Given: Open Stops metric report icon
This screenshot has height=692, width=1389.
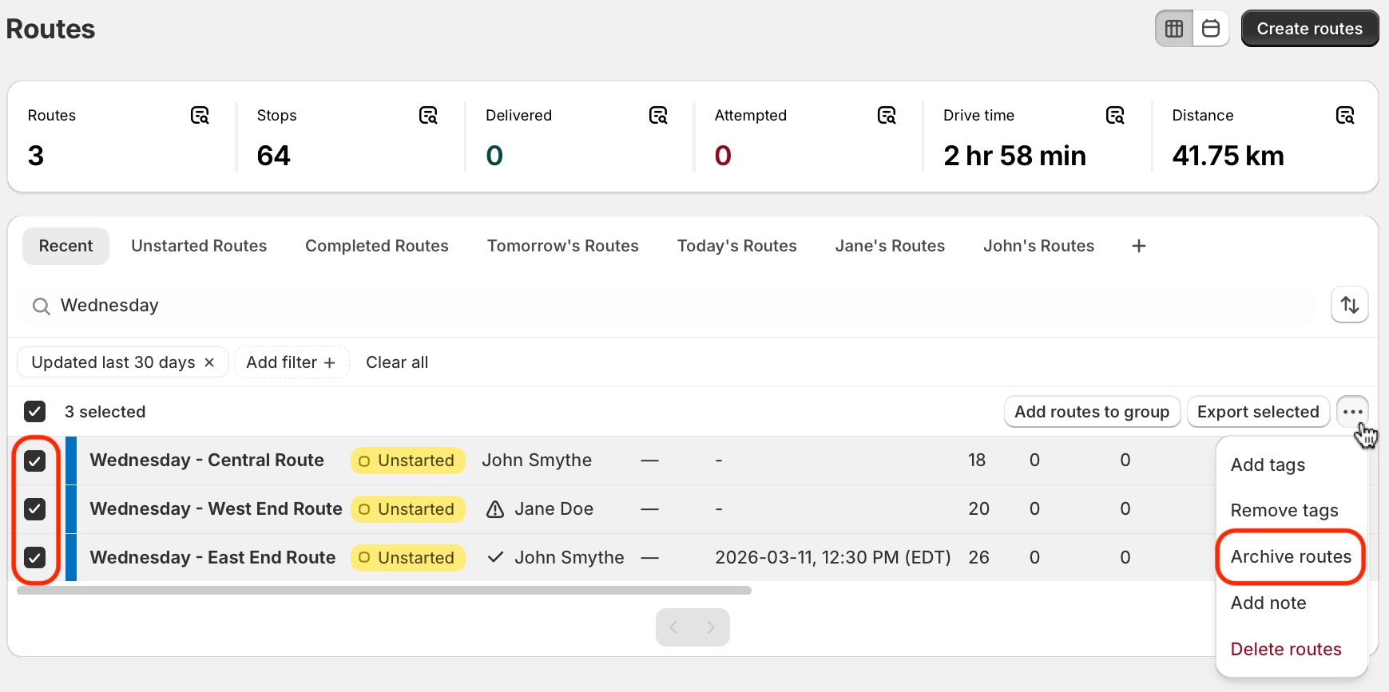Looking at the screenshot, I should point(428,116).
